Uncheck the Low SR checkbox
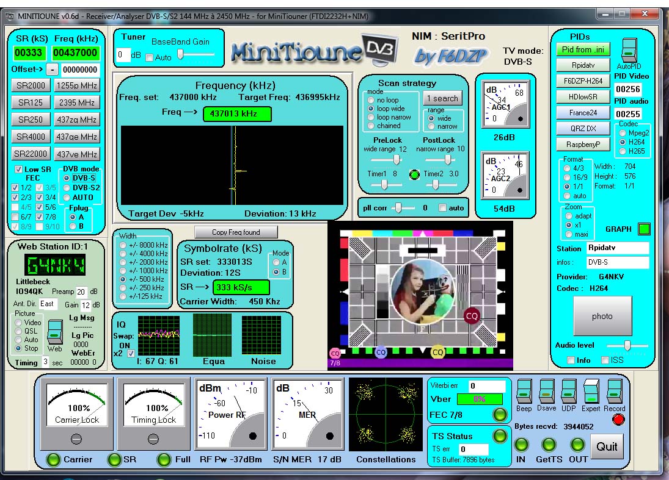 coord(18,169)
